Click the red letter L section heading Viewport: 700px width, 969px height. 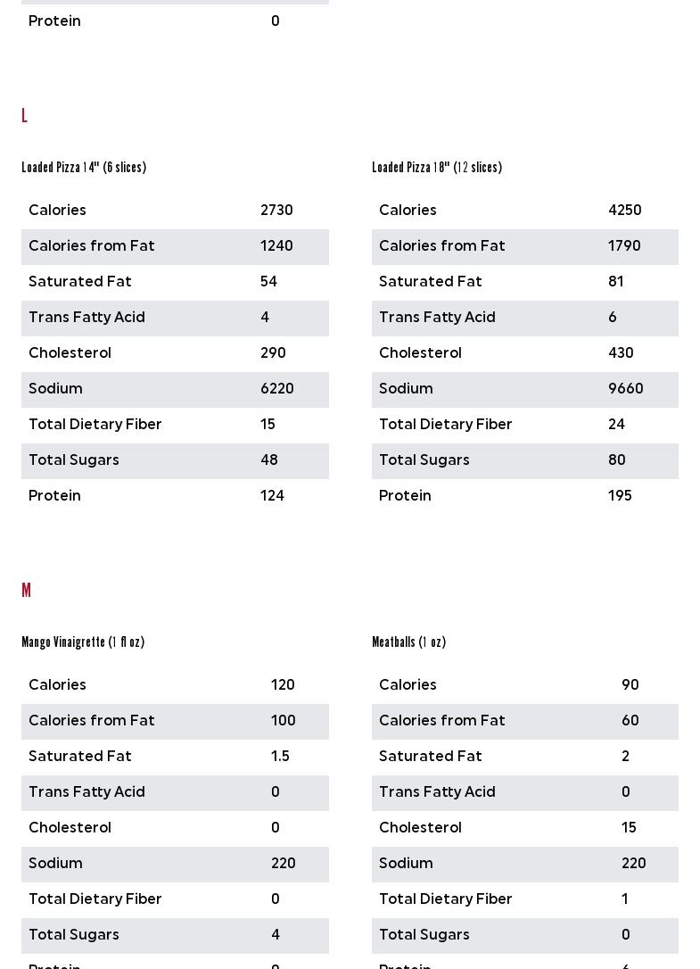(24, 116)
